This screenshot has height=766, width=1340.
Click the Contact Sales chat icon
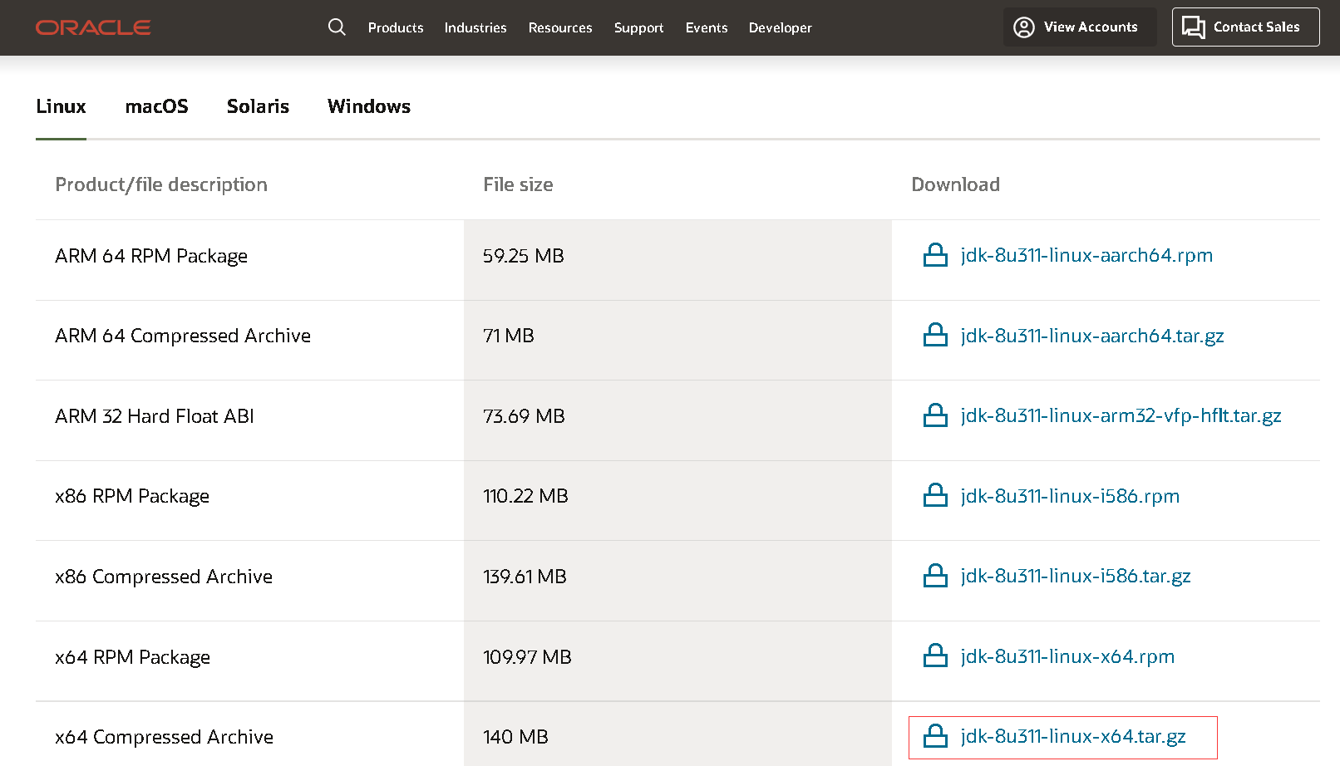pos(1194,27)
